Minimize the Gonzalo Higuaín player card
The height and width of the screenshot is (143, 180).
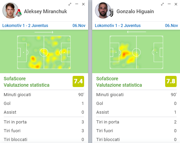[169, 4]
